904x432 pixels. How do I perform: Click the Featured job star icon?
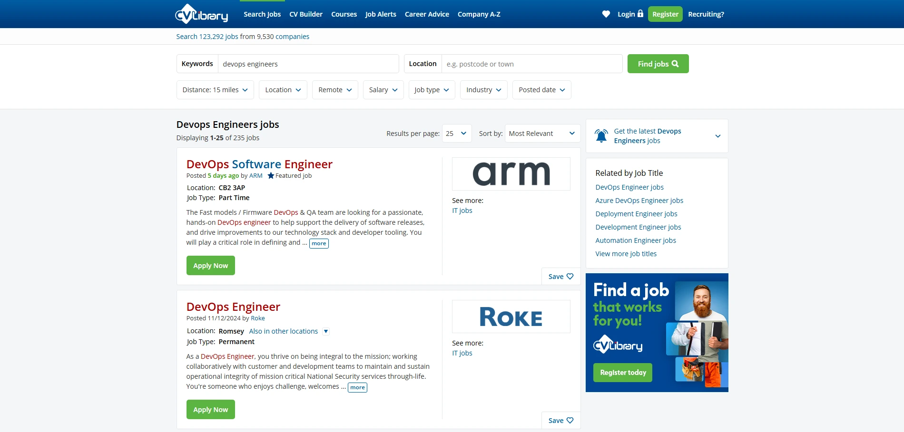pyautogui.click(x=271, y=175)
